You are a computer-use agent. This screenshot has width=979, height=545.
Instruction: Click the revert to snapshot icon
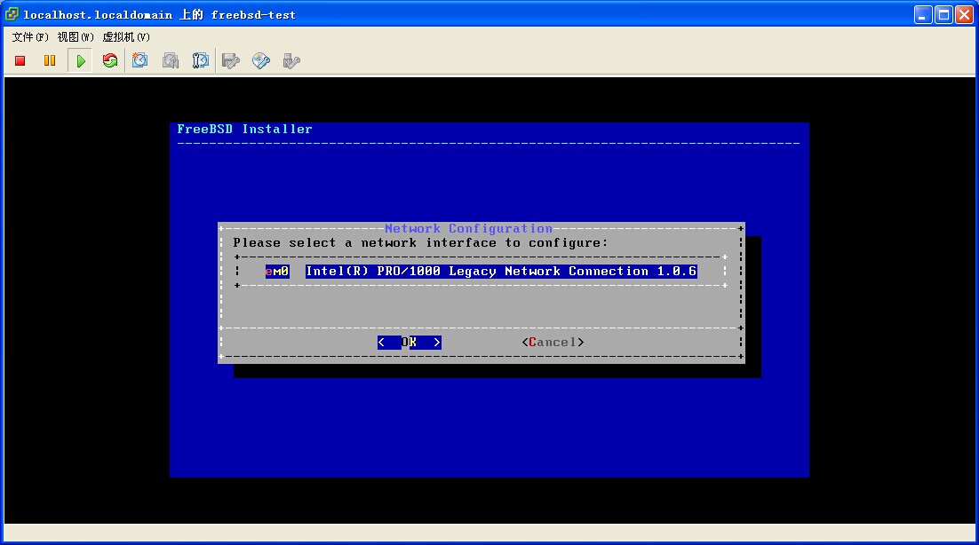[171, 61]
